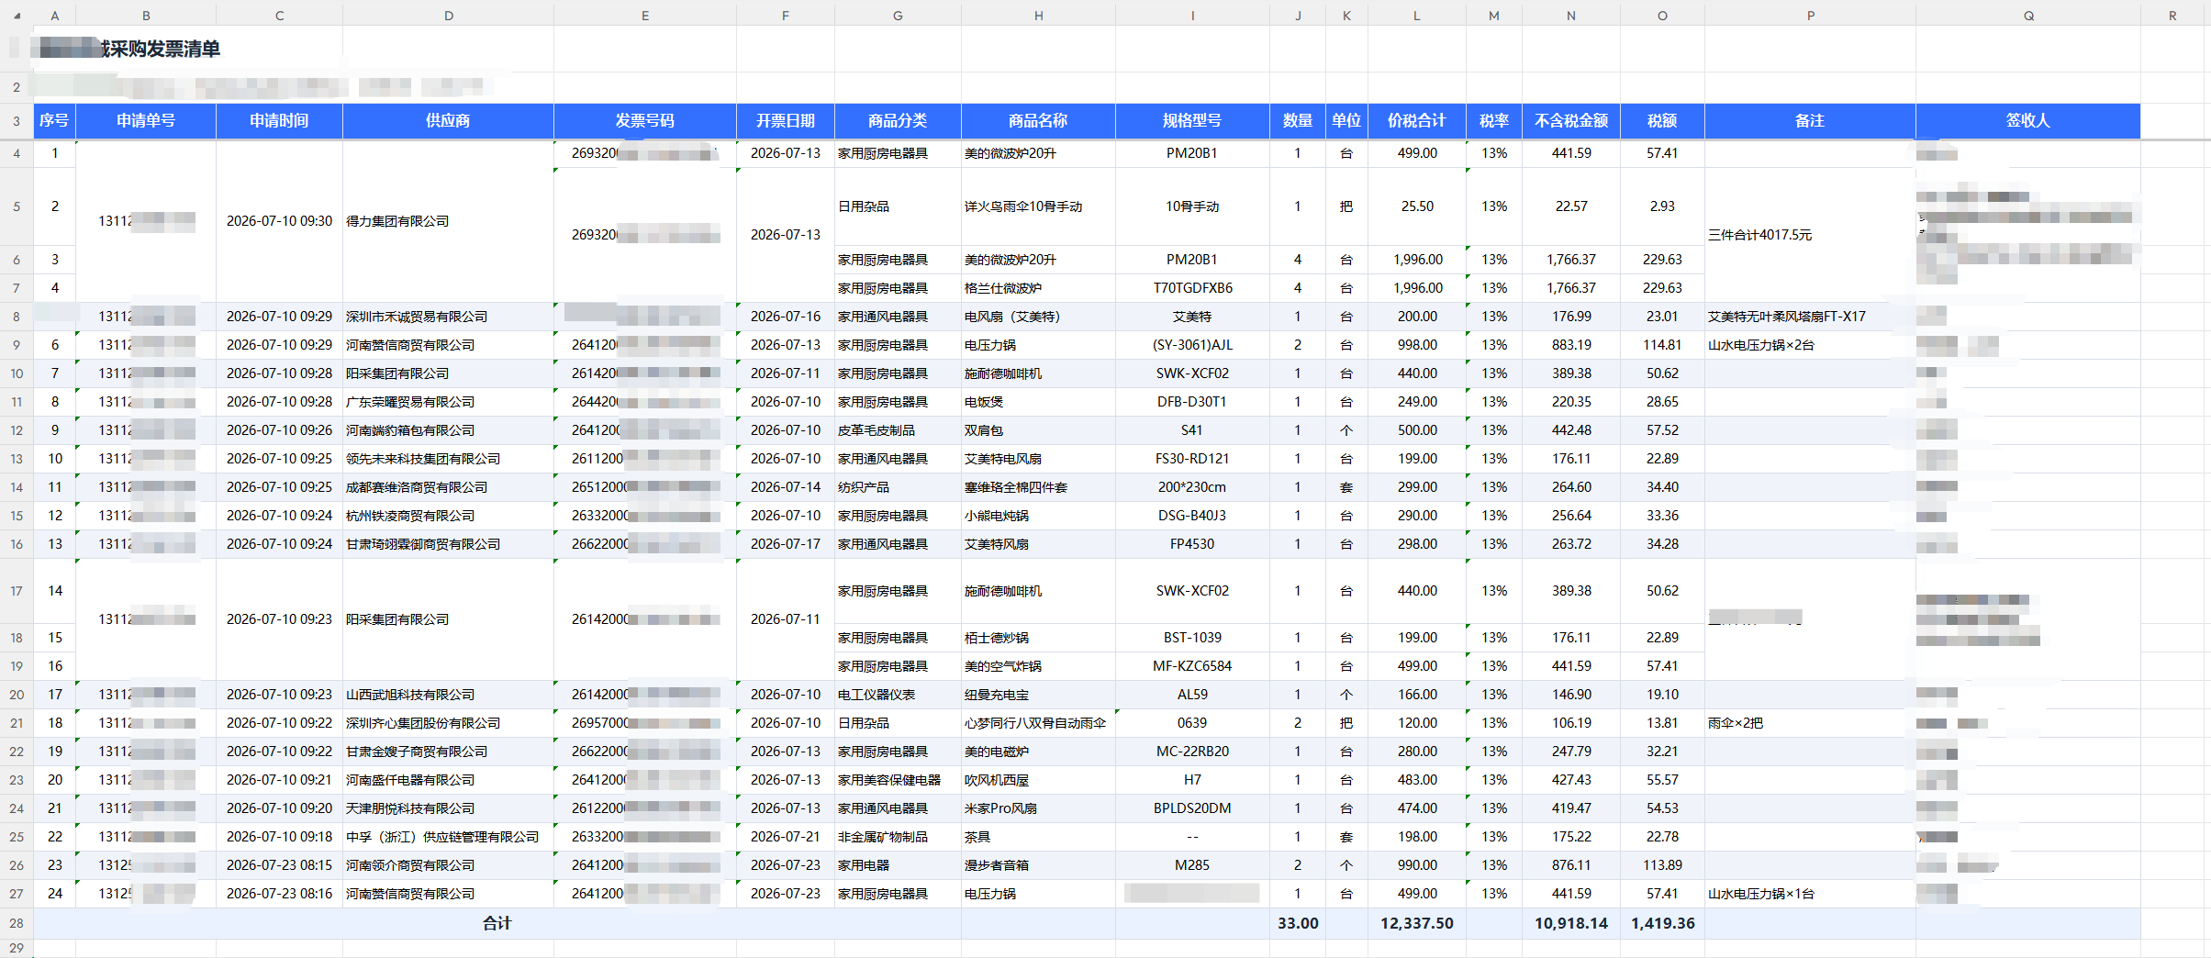The width and height of the screenshot is (2211, 958).
Task: Select remark cell 雨伞×2把
Action: tap(1810, 723)
